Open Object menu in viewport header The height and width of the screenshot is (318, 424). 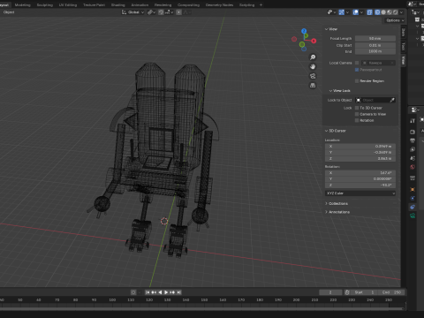click(9, 12)
